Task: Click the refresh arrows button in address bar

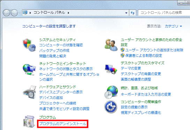Action: coord(133,13)
